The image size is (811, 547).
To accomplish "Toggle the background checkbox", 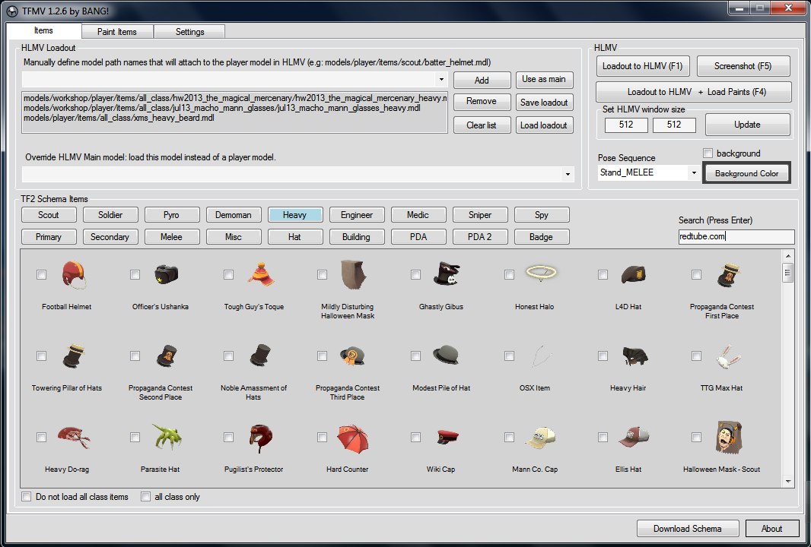I will [708, 153].
